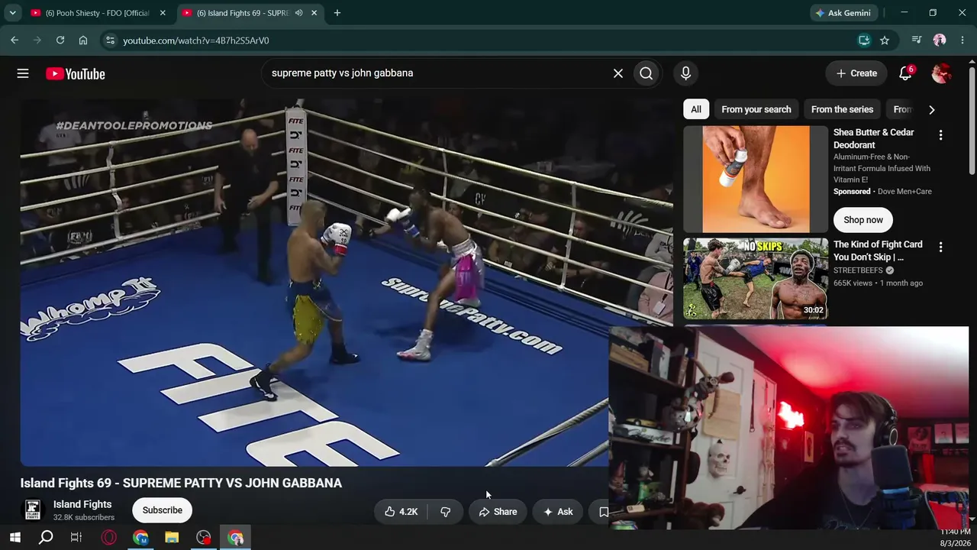Open a new browser tab
977x550 pixels.
tap(337, 13)
